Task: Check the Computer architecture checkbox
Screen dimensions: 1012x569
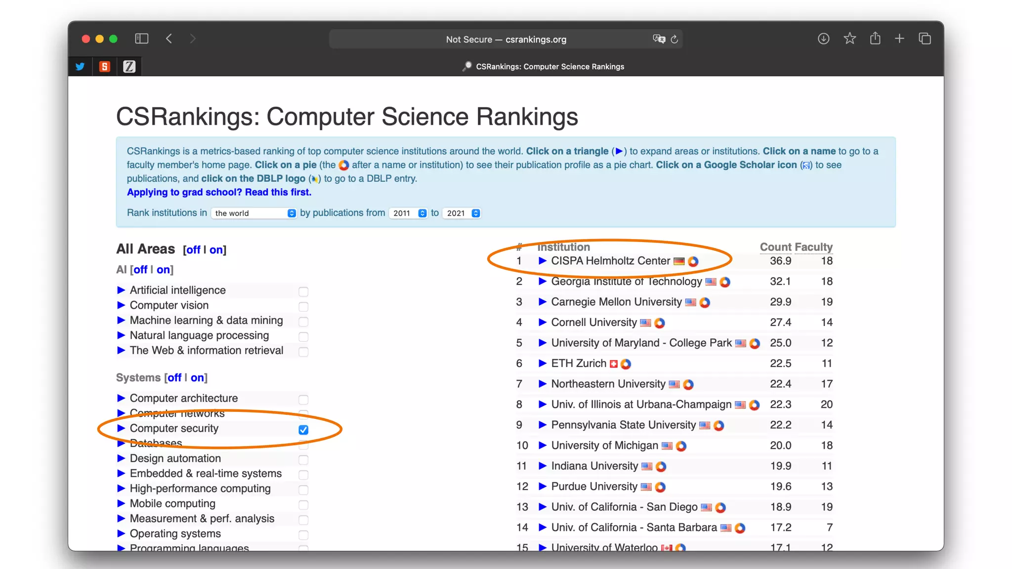Action: coord(303,399)
